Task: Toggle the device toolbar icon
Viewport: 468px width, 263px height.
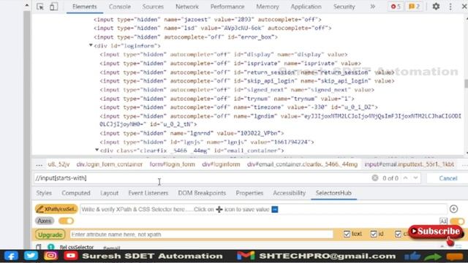Action: pos(53,7)
